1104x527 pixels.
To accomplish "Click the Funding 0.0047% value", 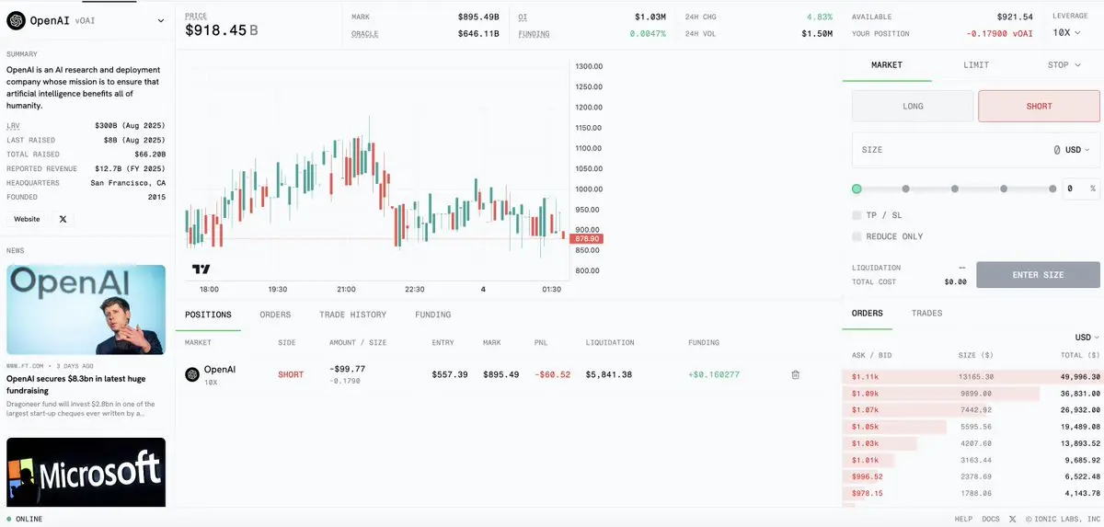I will [x=648, y=34].
